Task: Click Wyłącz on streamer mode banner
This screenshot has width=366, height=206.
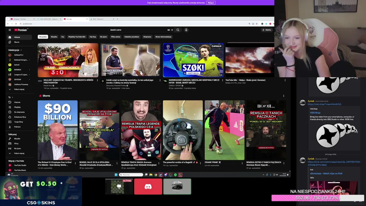Action: point(211,3)
